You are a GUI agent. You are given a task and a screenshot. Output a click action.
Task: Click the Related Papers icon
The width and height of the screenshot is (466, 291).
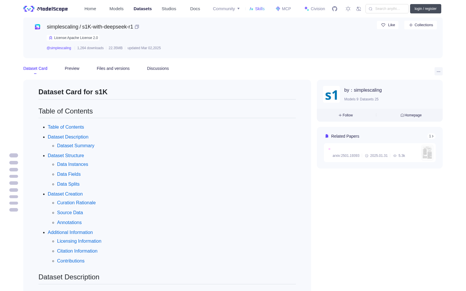point(327,136)
